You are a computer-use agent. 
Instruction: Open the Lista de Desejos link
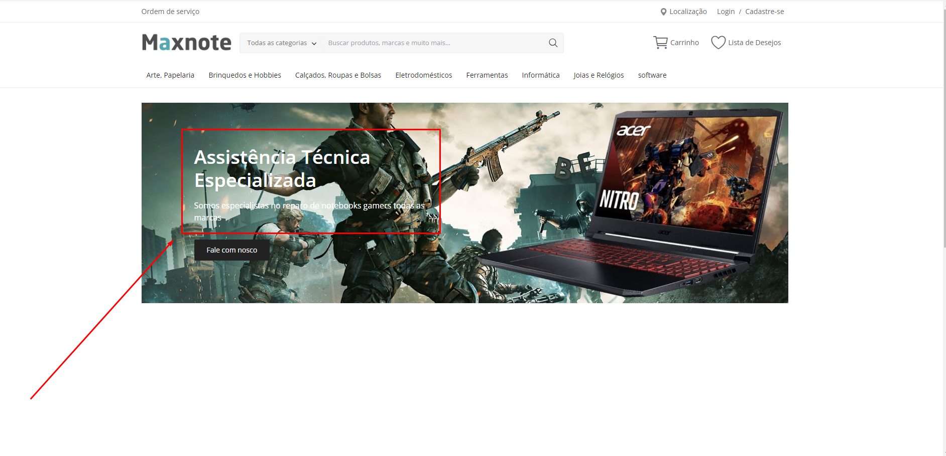point(754,43)
